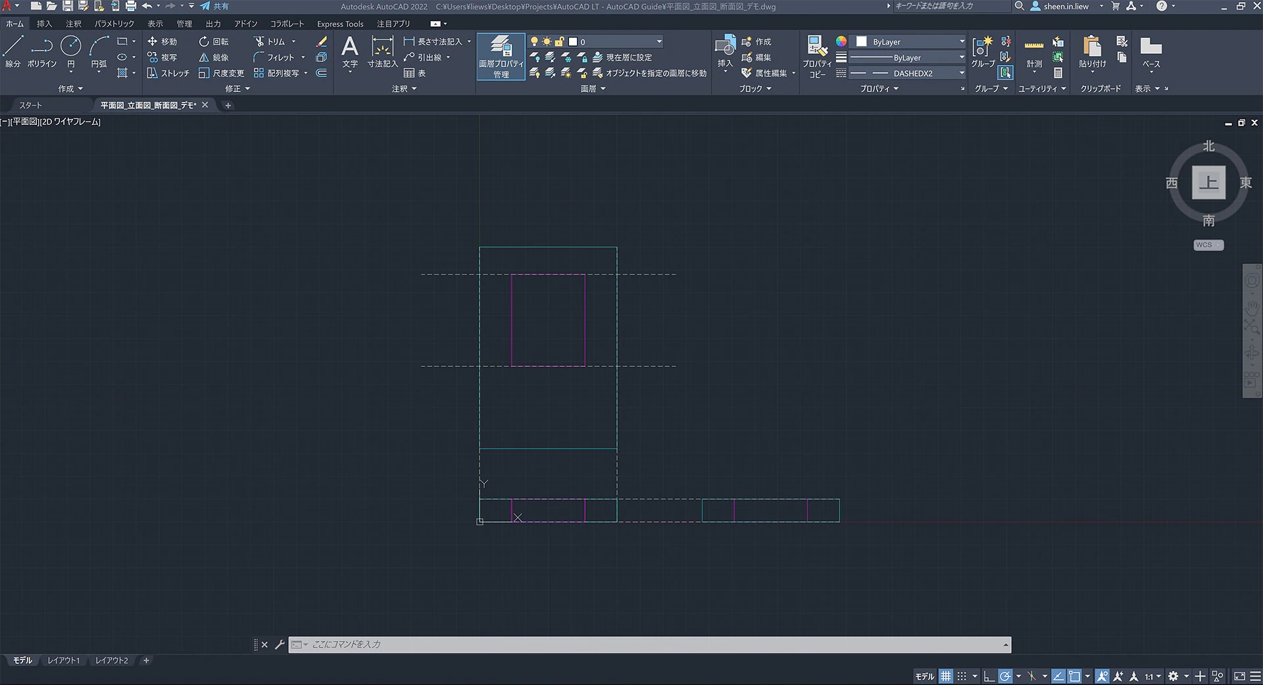Click the フィレット (Fillet) tool
The height and width of the screenshot is (685, 1263).
(x=274, y=57)
